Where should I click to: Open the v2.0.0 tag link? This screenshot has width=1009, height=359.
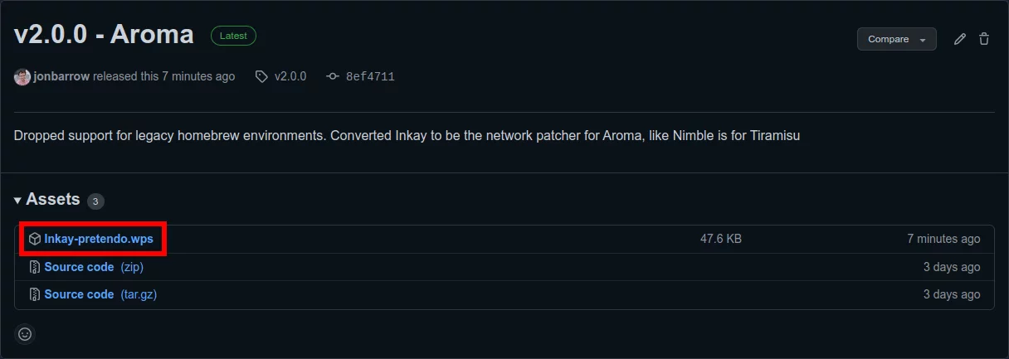[x=290, y=76]
